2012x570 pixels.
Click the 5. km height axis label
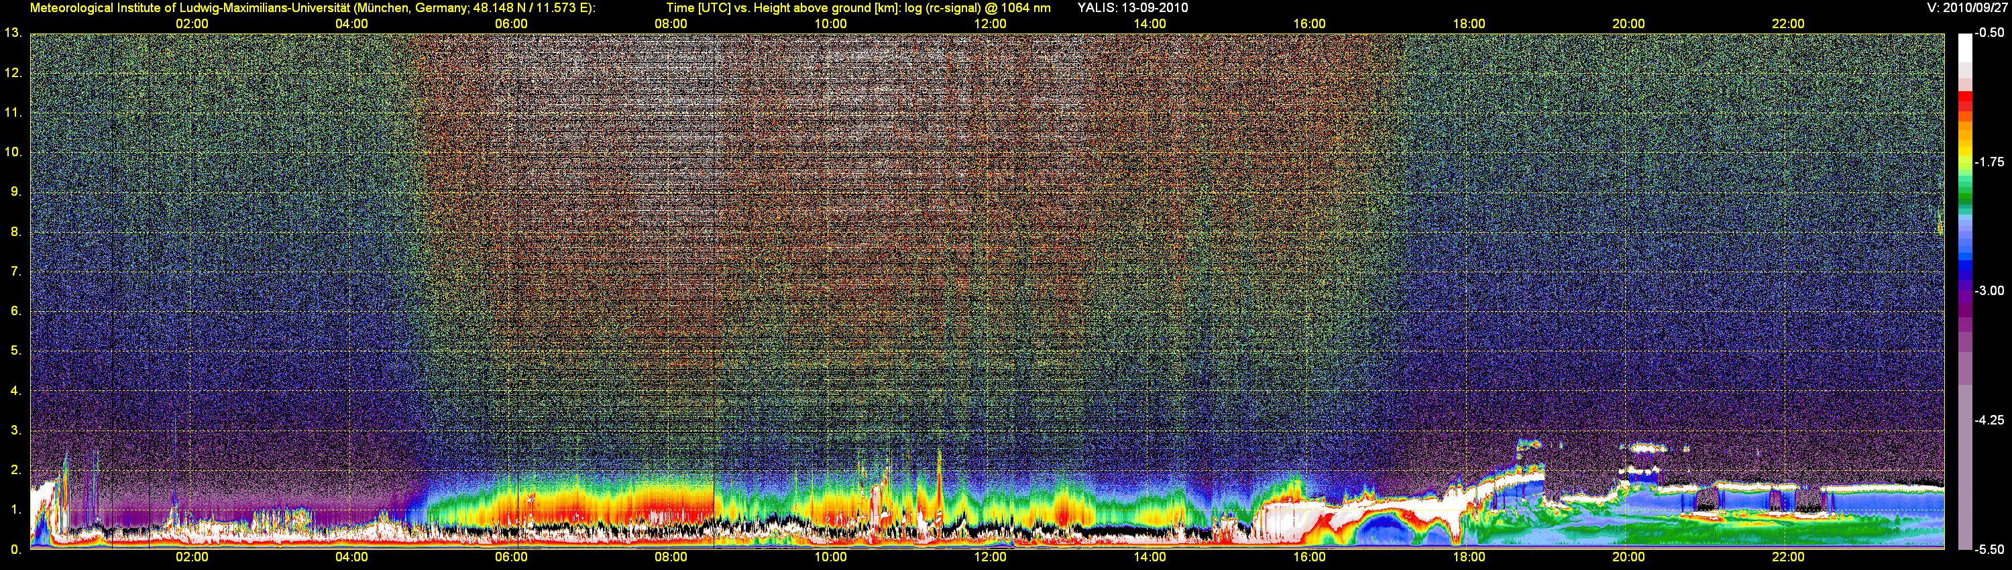pos(15,351)
